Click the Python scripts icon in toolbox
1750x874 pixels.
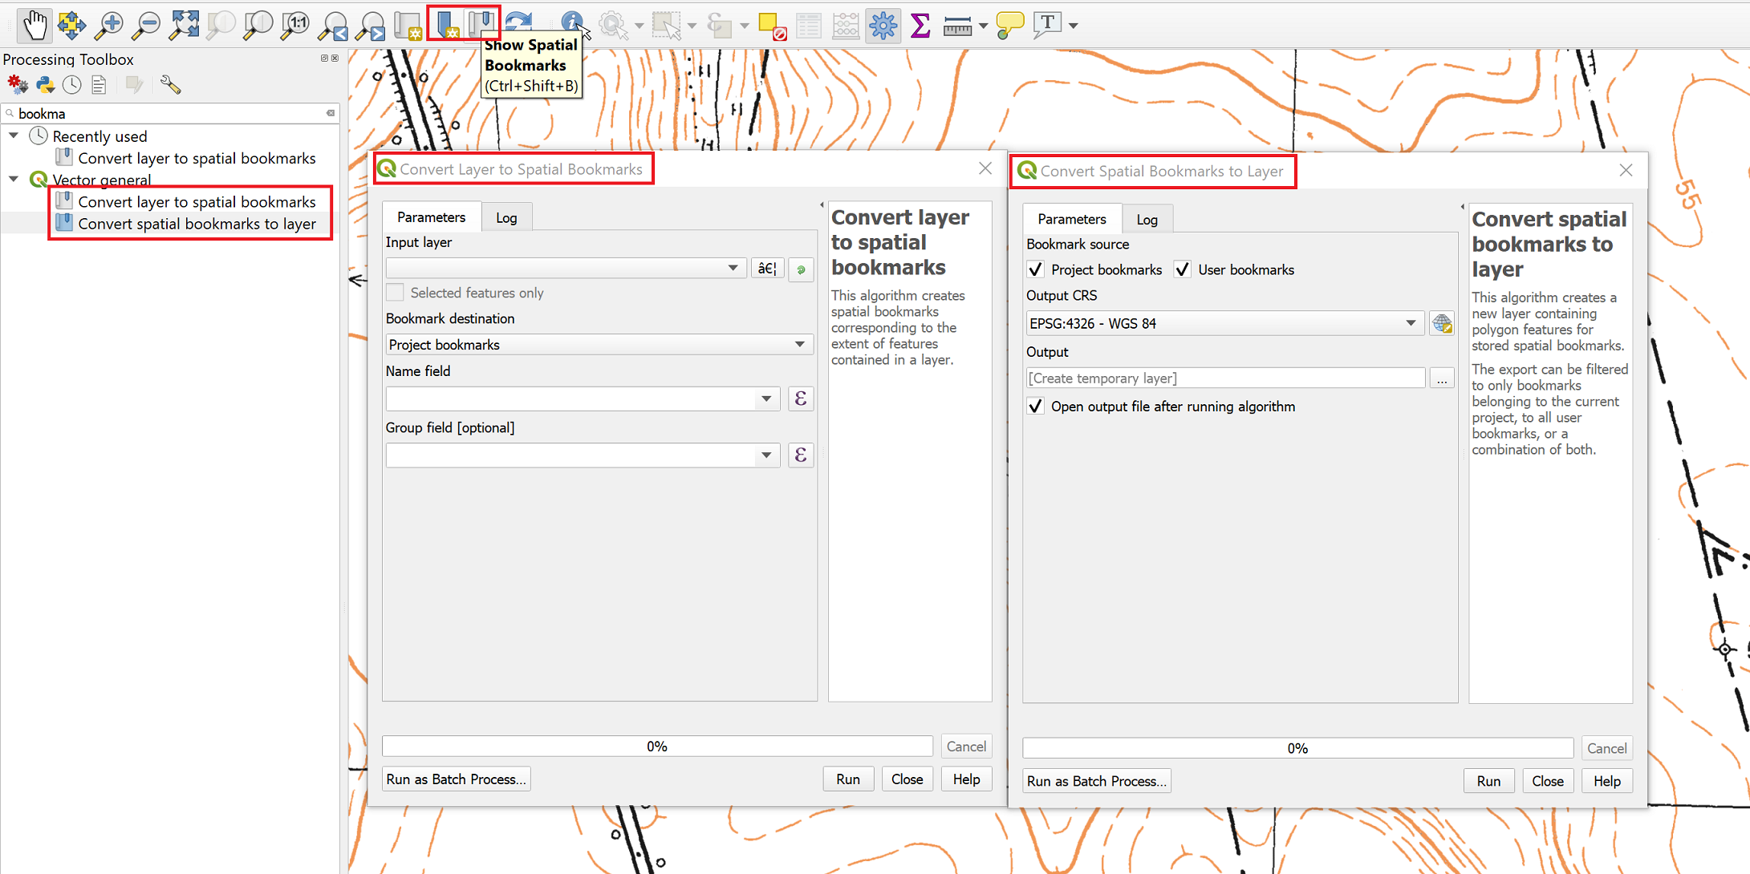tap(45, 85)
